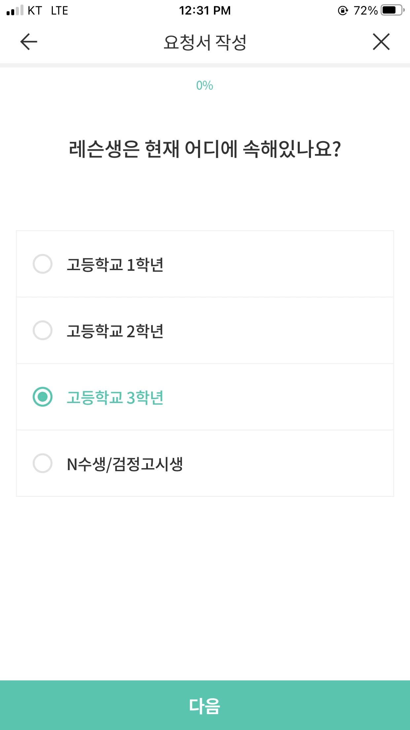Viewport: 410px width, 730px height.
Task: Tap the selected 고등학교 3학년 radio button
Action: pos(43,397)
